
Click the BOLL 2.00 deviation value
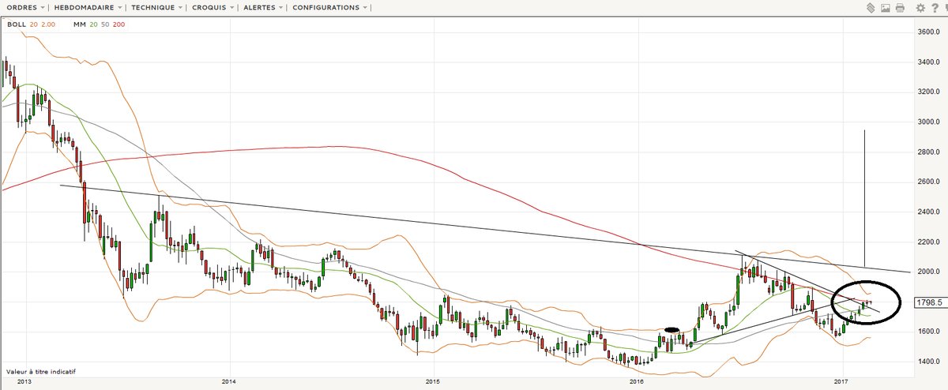(49, 24)
